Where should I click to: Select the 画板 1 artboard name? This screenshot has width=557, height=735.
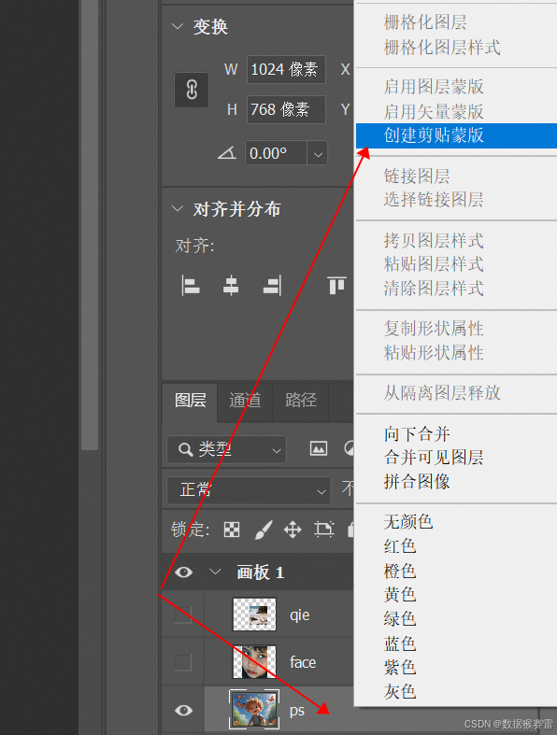[x=260, y=572]
